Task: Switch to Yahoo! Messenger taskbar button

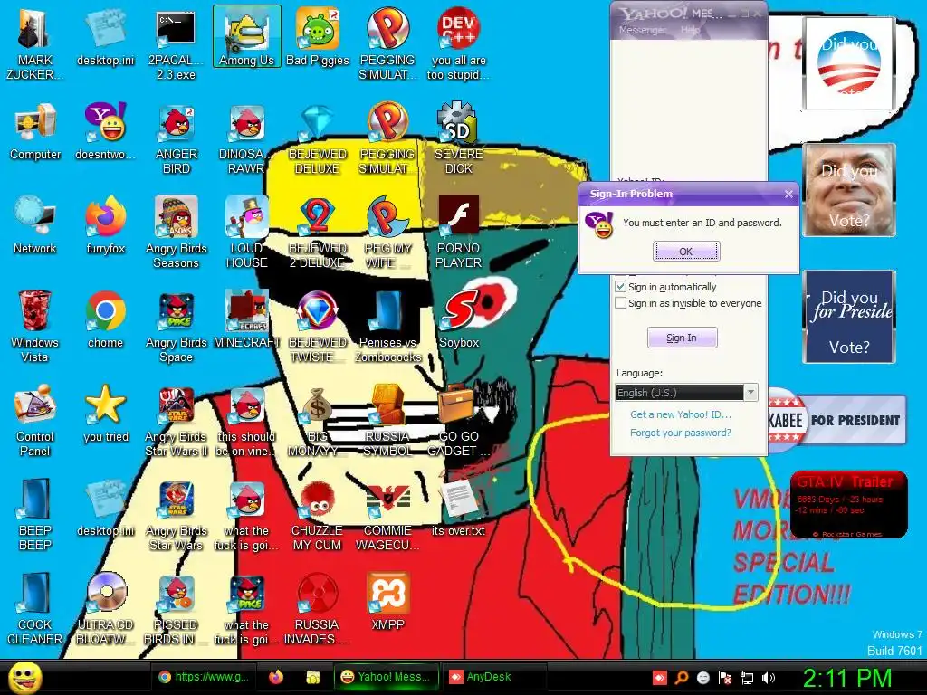Action: pos(386,677)
